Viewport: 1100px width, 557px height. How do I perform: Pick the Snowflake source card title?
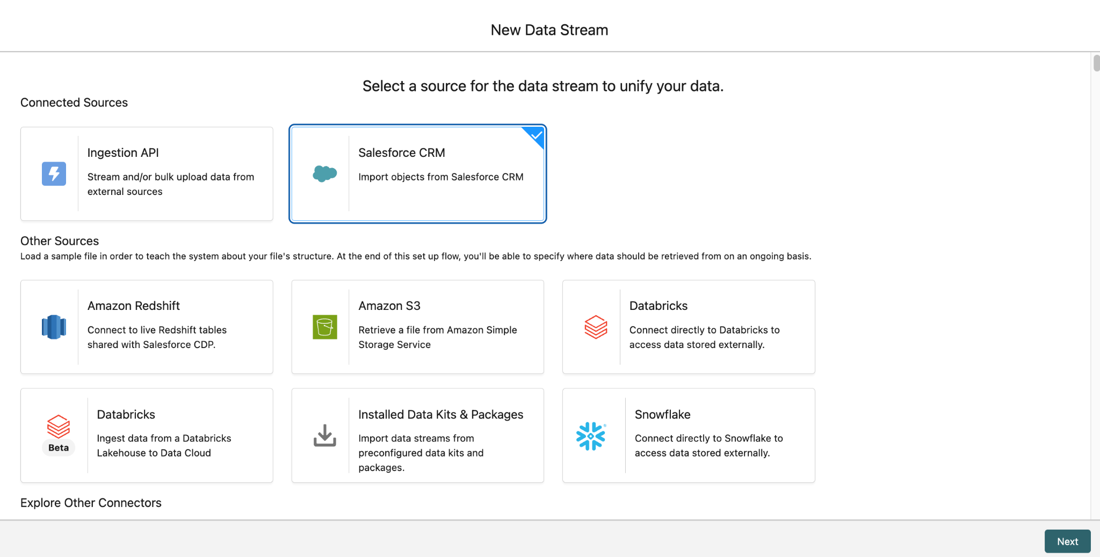[662, 415]
